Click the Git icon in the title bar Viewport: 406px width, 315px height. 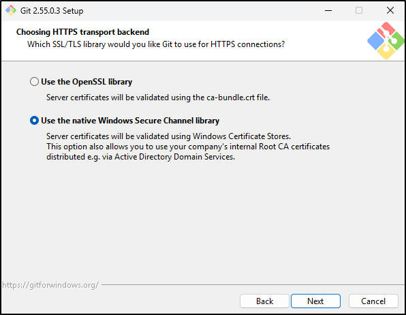(11, 10)
